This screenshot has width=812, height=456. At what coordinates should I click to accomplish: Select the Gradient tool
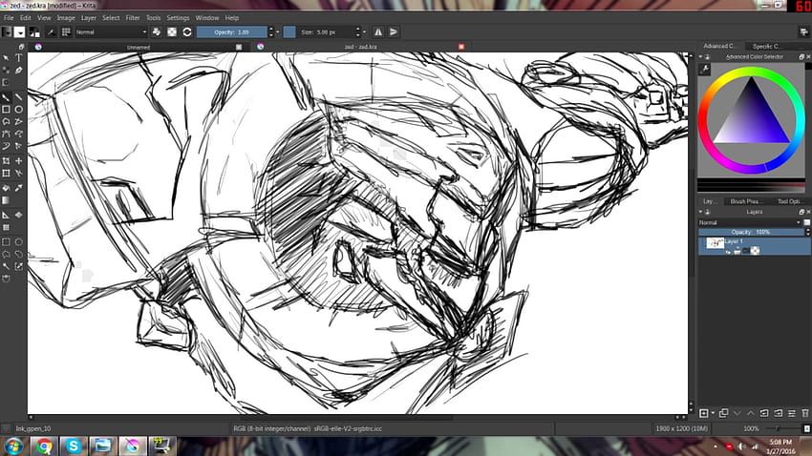pyautogui.click(x=7, y=200)
